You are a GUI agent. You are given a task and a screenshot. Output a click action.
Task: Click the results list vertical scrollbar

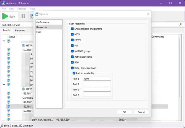click(180, 67)
